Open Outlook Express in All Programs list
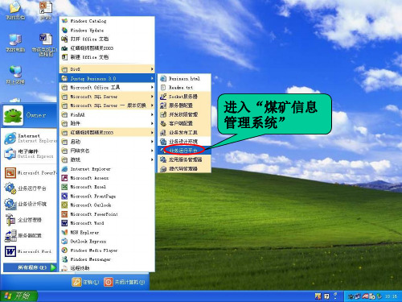 (x=107, y=242)
